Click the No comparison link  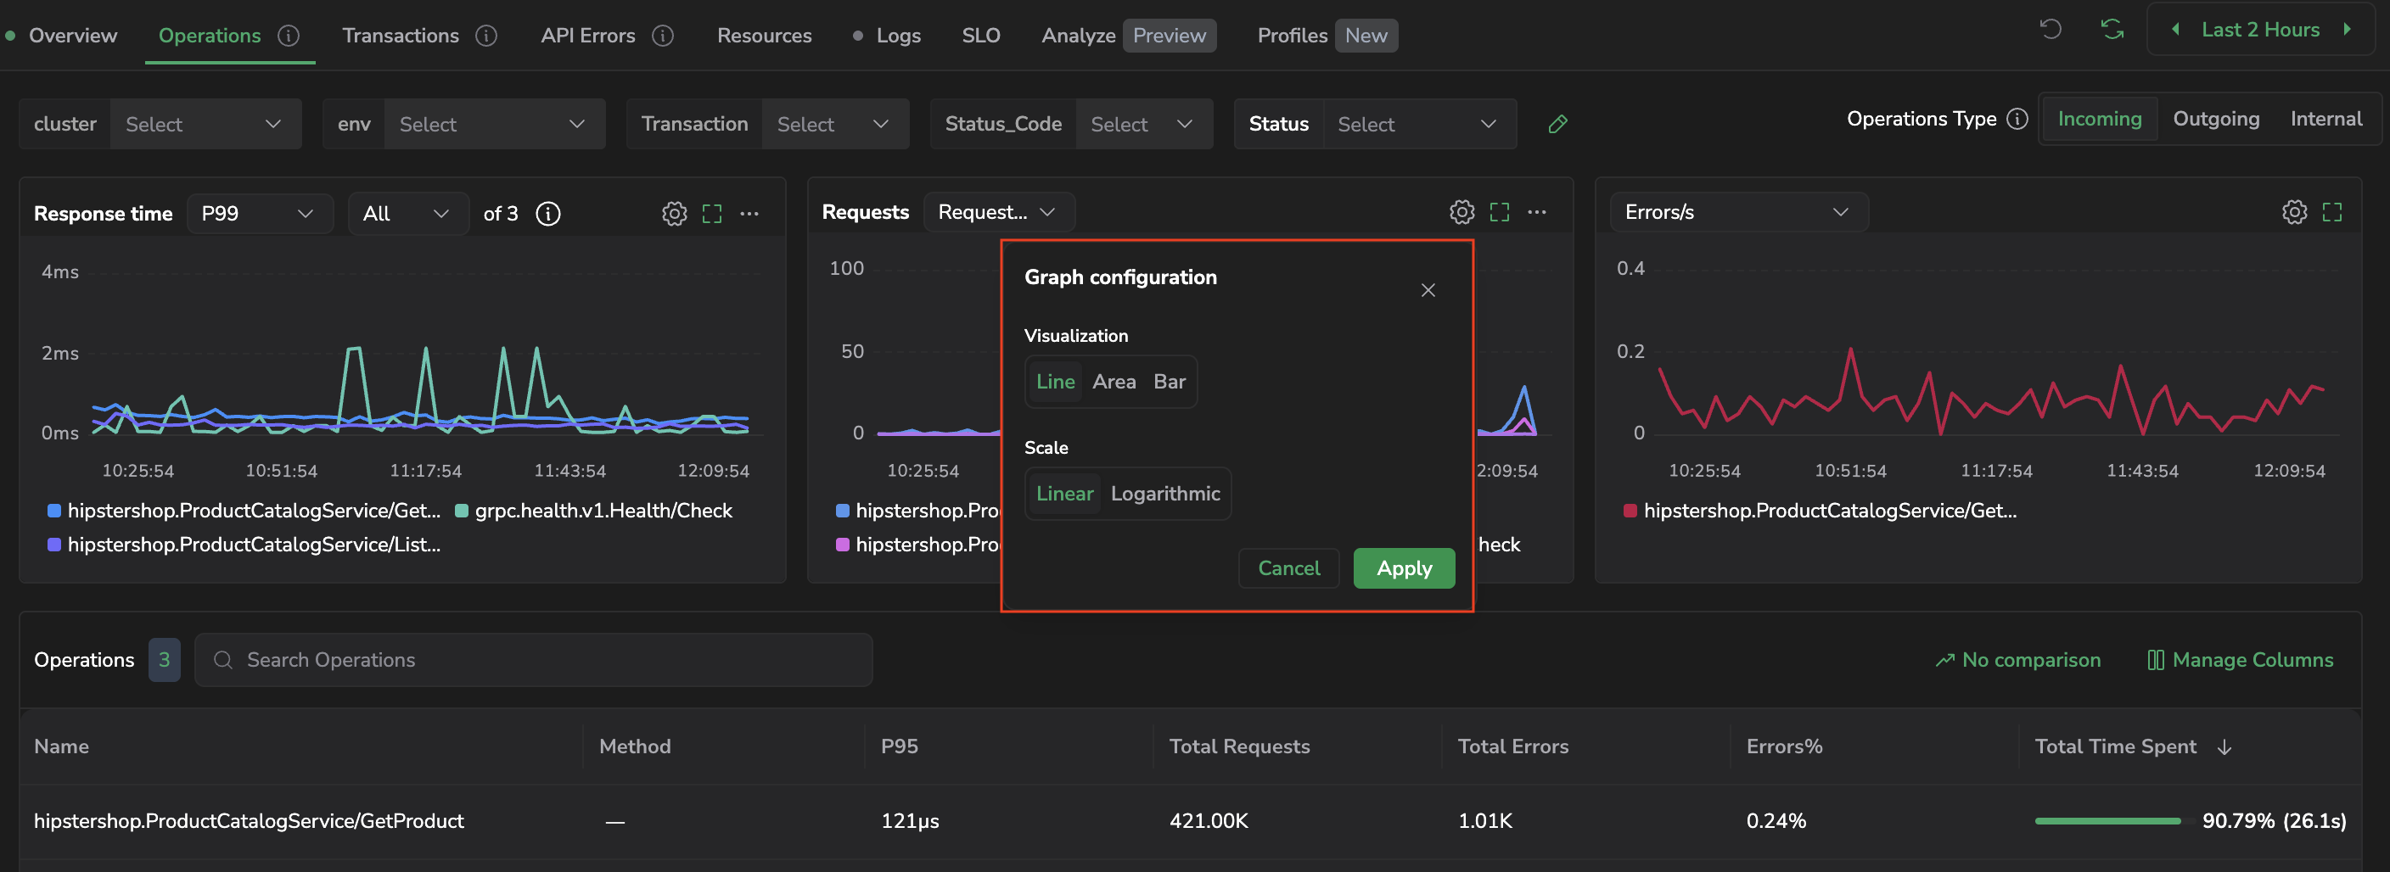pos(2018,660)
